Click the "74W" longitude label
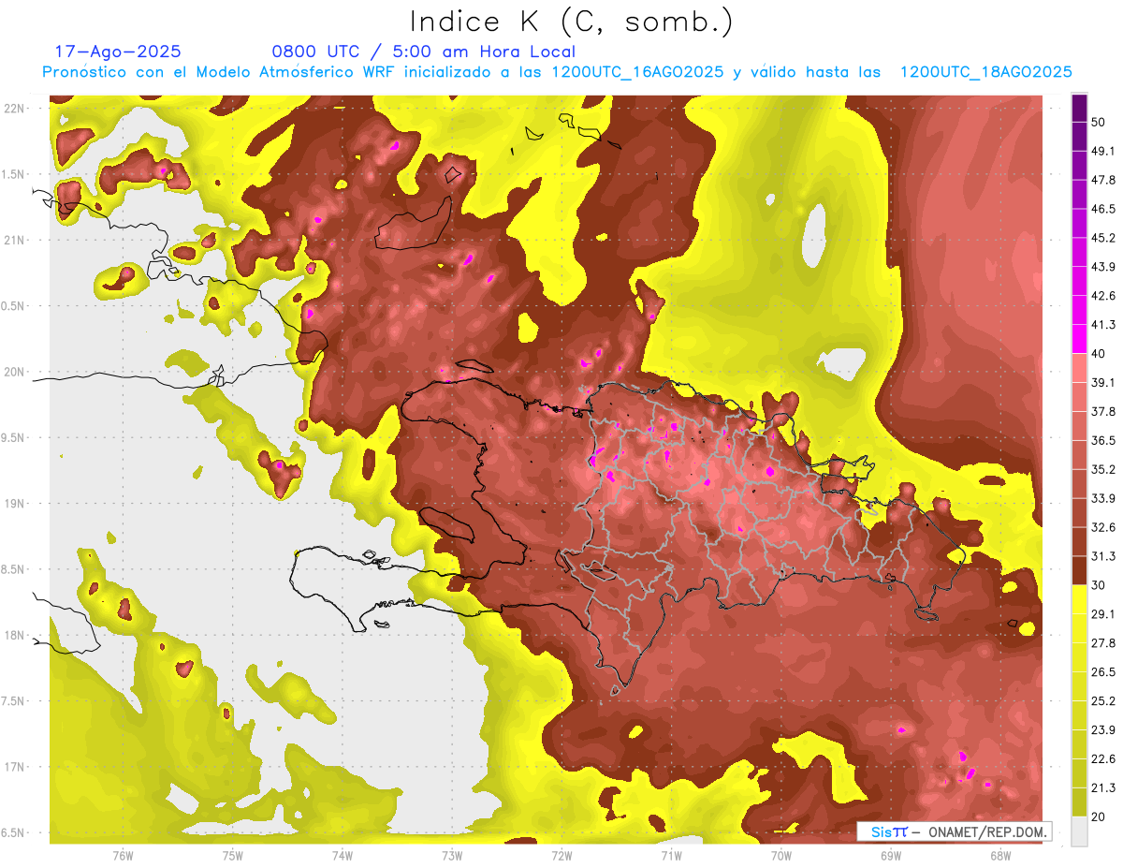 [x=342, y=855]
